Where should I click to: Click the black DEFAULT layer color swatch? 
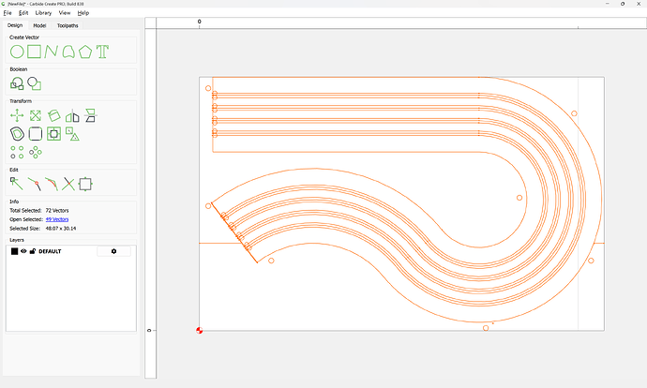pos(14,251)
